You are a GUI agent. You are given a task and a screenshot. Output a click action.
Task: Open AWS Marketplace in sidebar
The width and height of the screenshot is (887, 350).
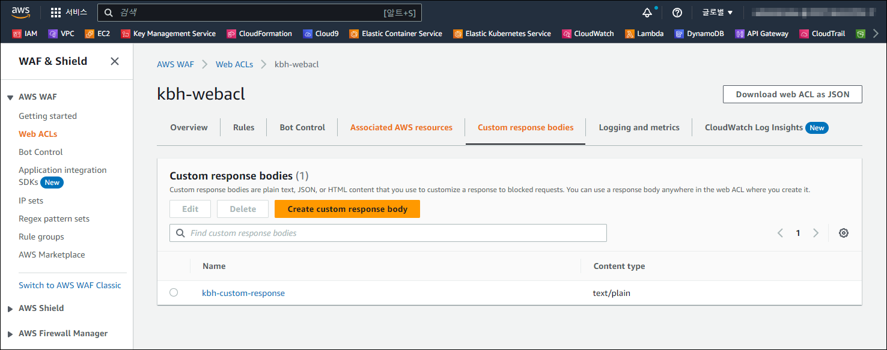pos(52,255)
